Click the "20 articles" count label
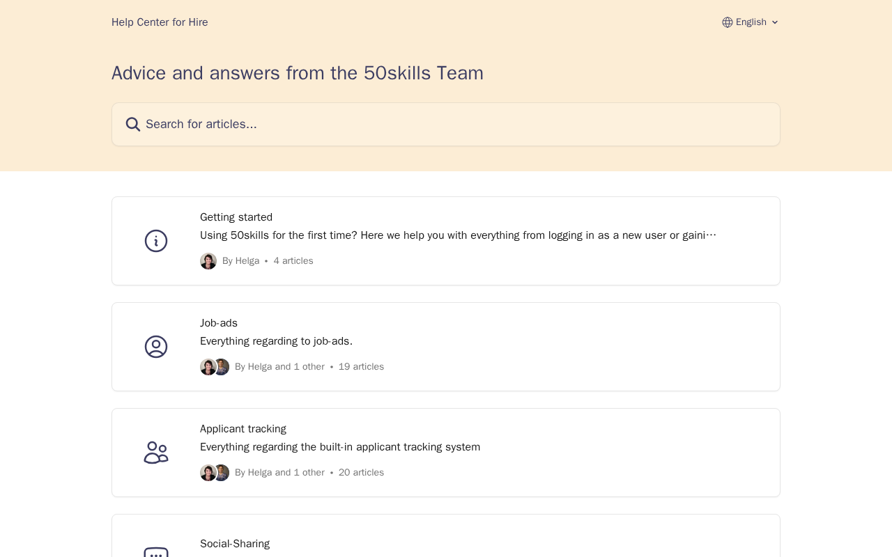 pos(361,473)
